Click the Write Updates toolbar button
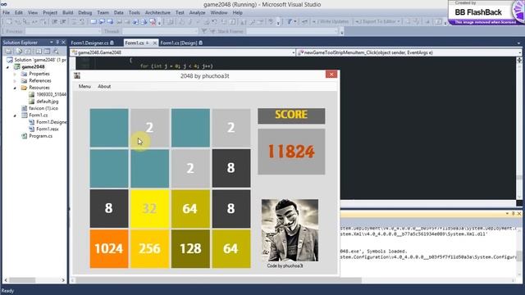The width and height of the screenshot is (525, 295). click(331, 21)
